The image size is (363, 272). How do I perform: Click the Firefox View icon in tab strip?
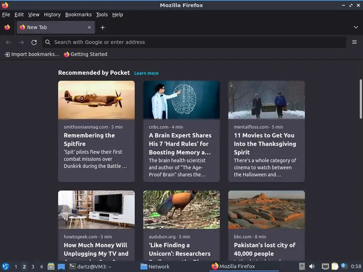7,27
